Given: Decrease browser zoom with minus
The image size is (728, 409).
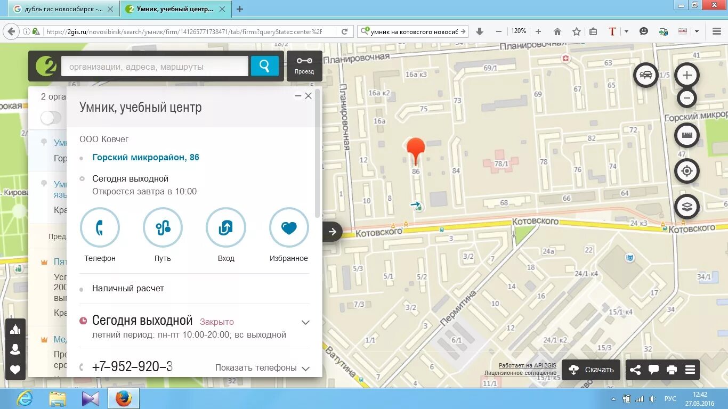Looking at the screenshot, I should (x=499, y=31).
